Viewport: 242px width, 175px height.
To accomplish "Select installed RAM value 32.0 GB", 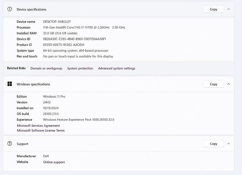I will (60, 33).
